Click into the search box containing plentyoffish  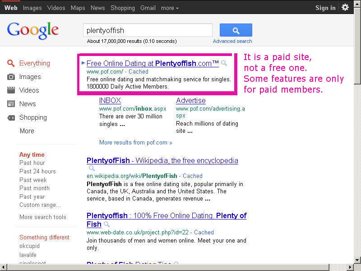pos(148,30)
